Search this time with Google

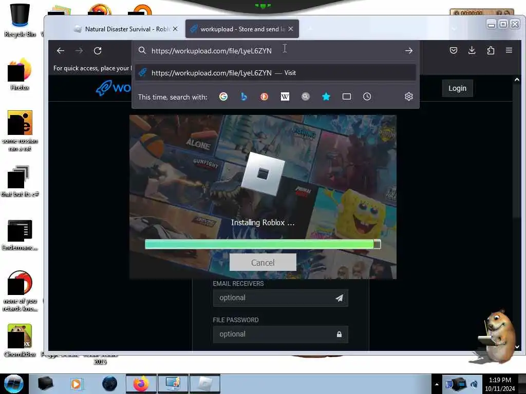[223, 96]
